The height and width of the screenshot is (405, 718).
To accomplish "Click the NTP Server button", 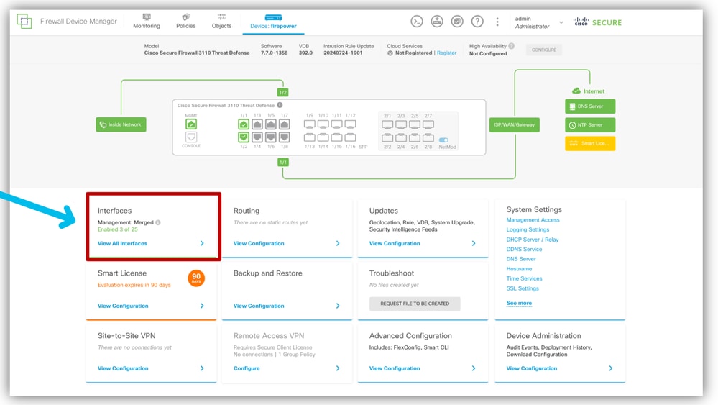I will tap(590, 124).
